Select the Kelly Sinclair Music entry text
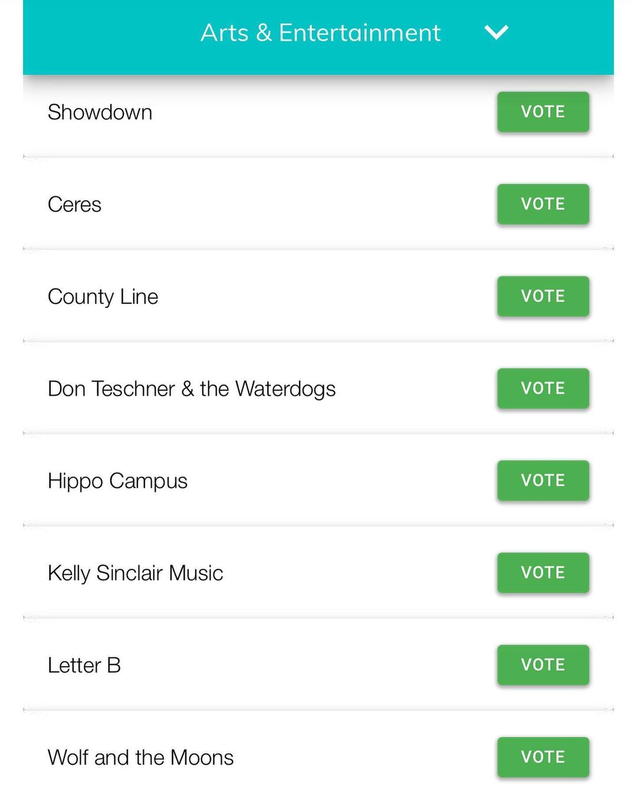Viewport: 637px width, 796px height. point(135,573)
